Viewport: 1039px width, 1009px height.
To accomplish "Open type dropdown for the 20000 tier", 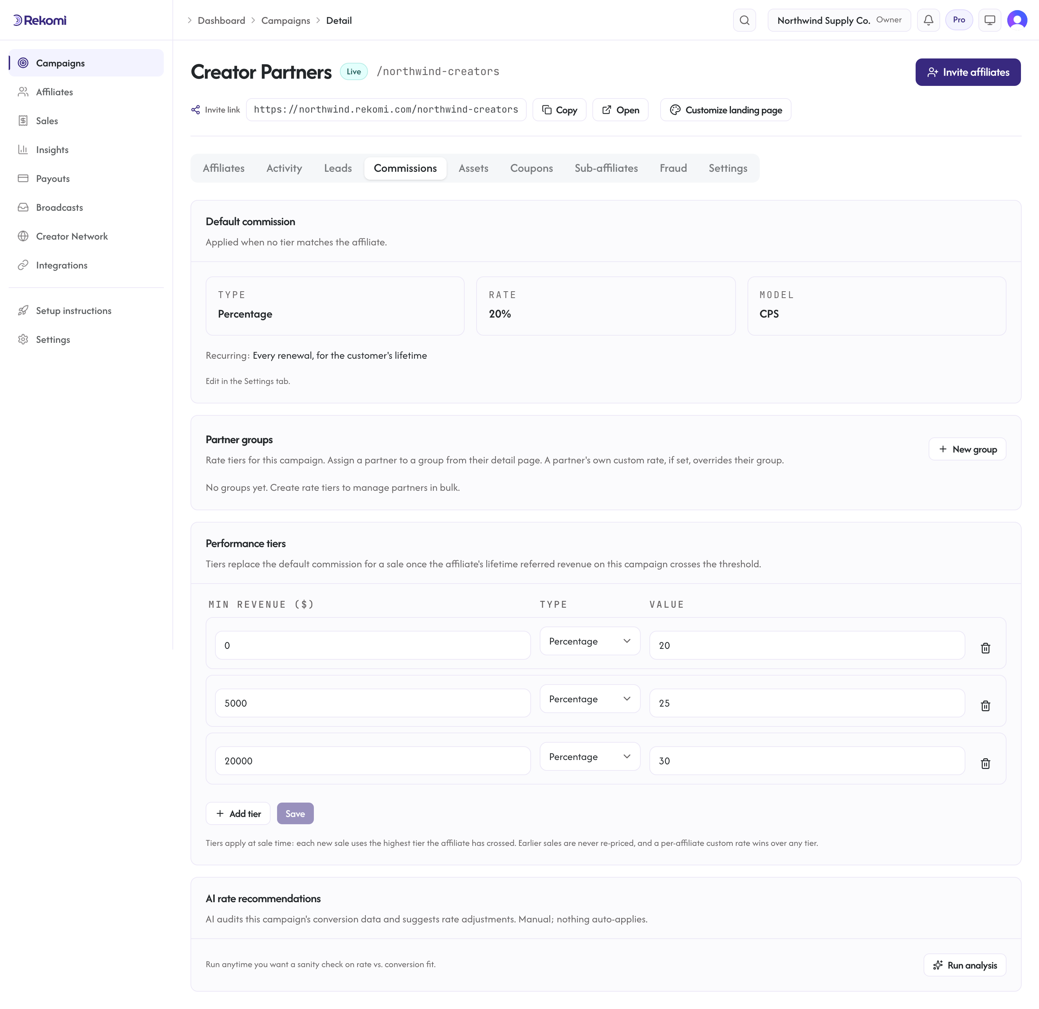I will [x=589, y=757].
